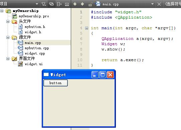Image resolution: width=181 pixels, height=130 pixels.
Task: Select the 源文件 folder row
Action: coord(25,37)
